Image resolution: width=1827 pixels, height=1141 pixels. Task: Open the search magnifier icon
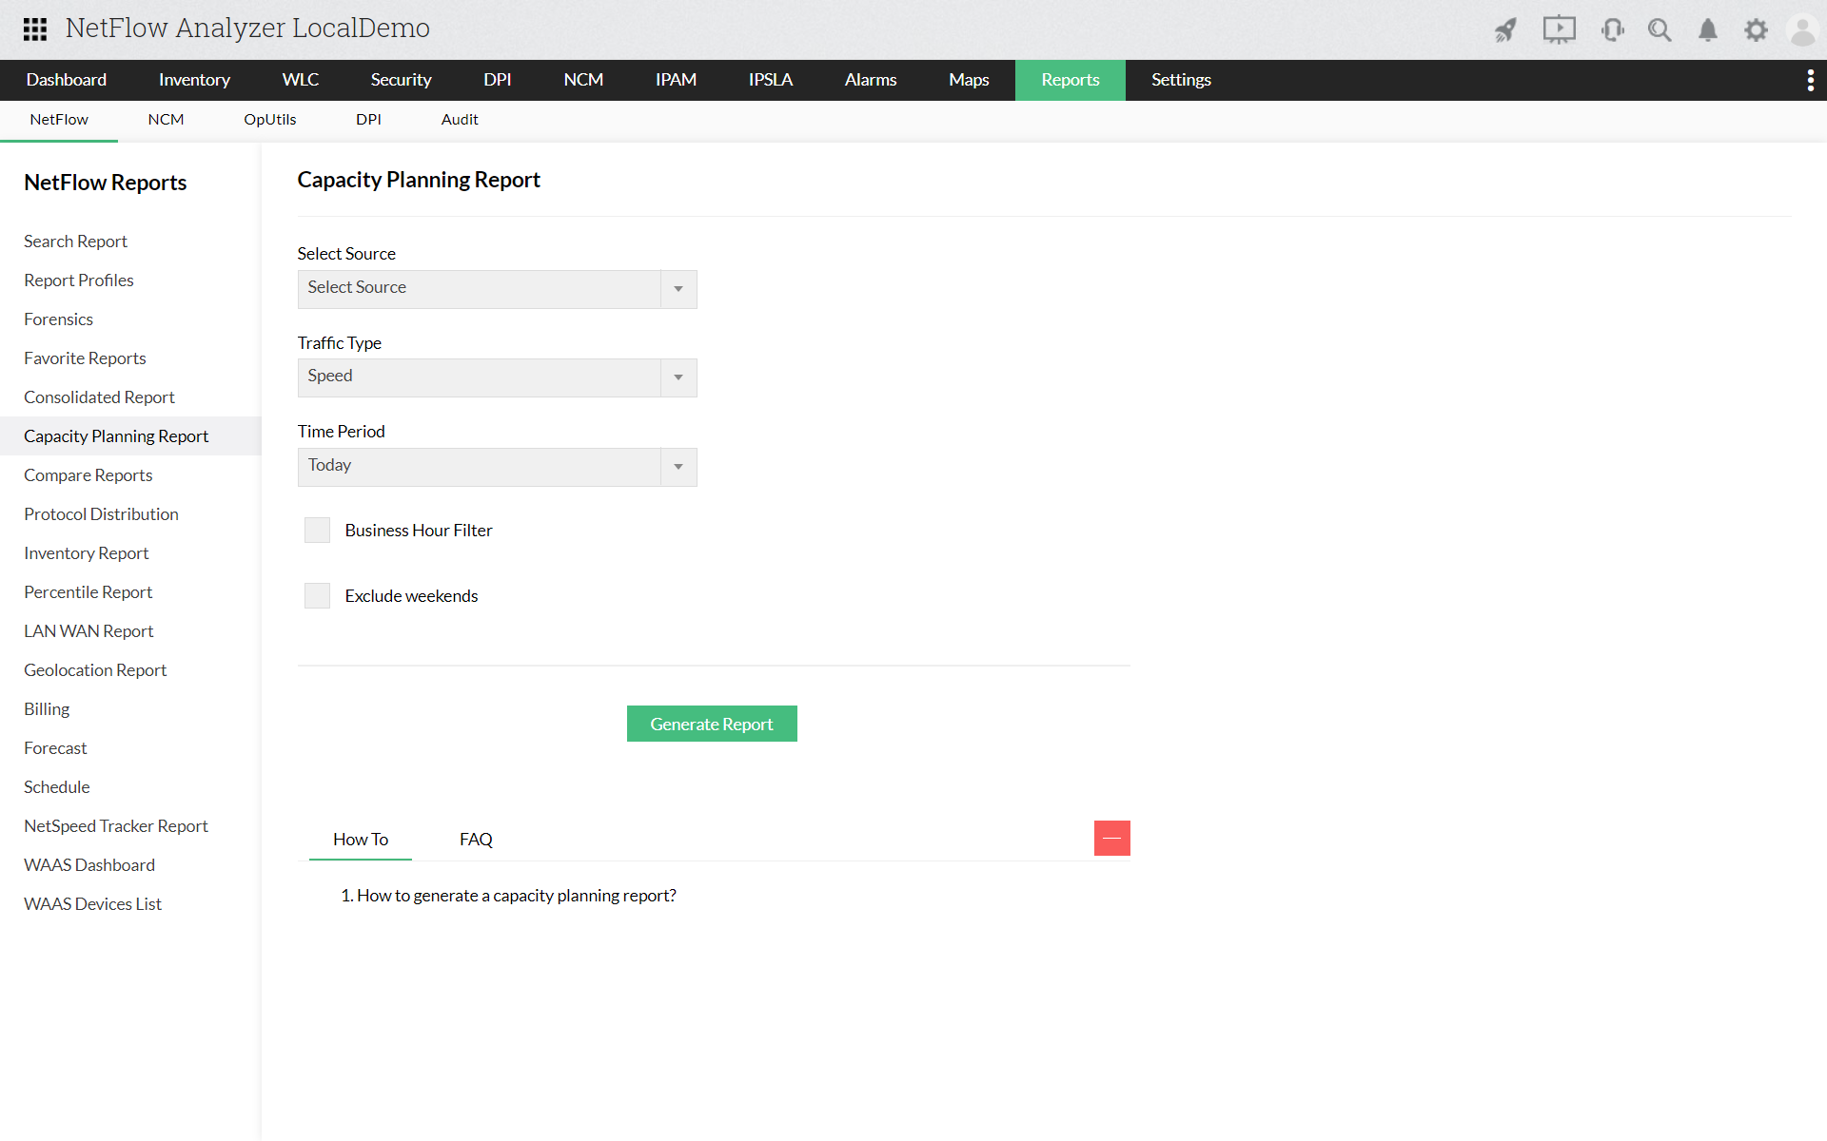click(1660, 30)
